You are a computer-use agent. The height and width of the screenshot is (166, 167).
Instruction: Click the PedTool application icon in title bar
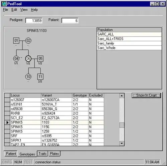pos(4,4)
